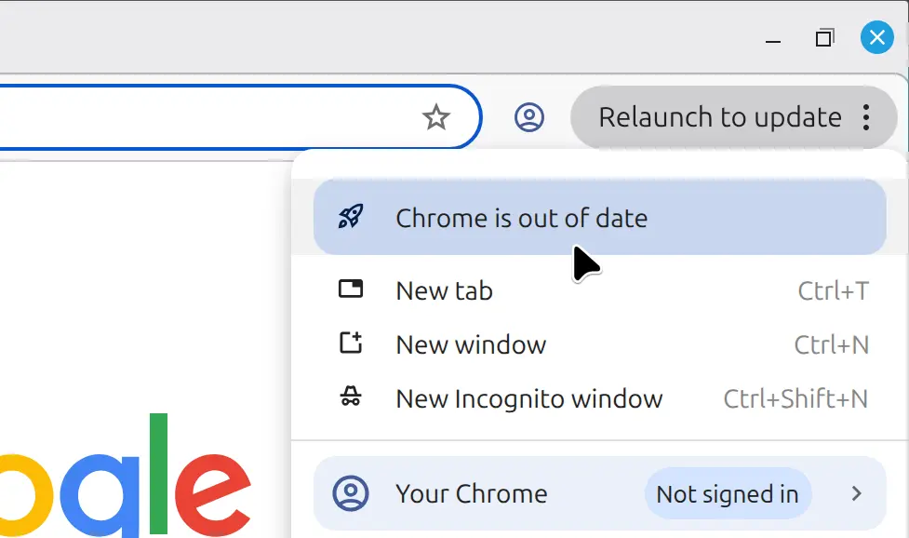
Task: Select the New tab icon in the menu
Action: pos(351,289)
